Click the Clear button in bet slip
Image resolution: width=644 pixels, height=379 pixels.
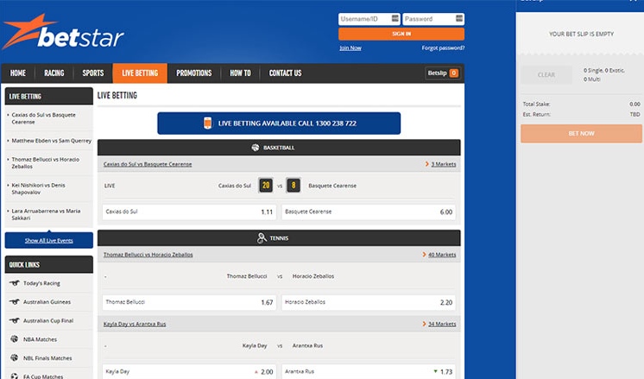(546, 75)
